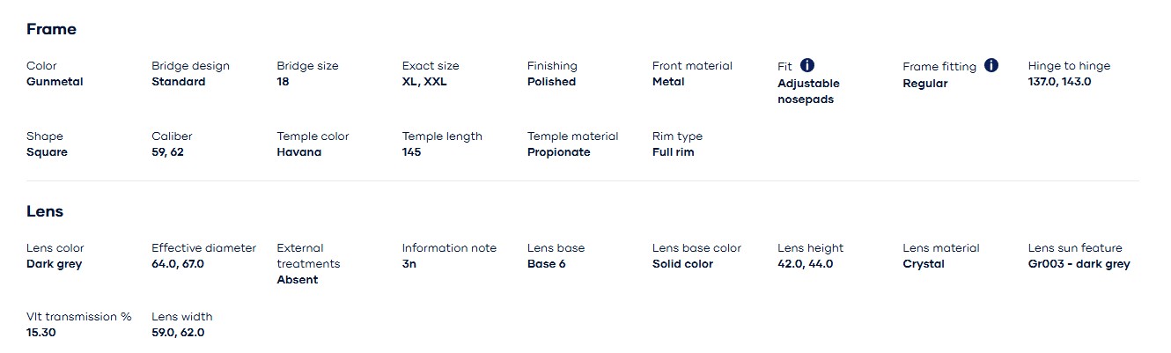Viewport: 1171px width, 353px height.
Task: Click the Full rim type value
Action: tap(674, 152)
